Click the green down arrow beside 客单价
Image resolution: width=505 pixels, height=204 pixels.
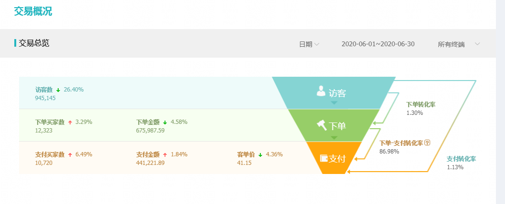pyautogui.click(x=260, y=155)
